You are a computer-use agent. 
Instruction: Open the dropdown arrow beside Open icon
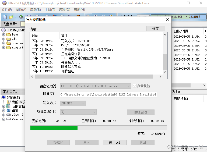coord(16,17)
